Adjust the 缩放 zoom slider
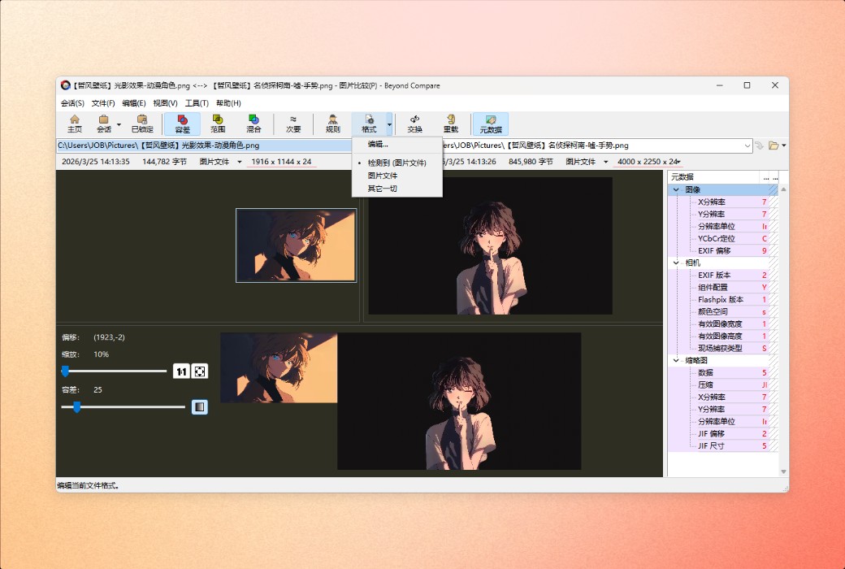Viewport: 845px width, 569px height. tap(65, 371)
